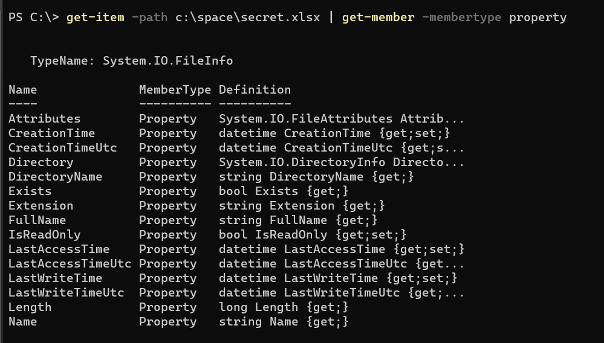The width and height of the screenshot is (604, 343).
Task: Click the Definition column header
Action: point(255,89)
